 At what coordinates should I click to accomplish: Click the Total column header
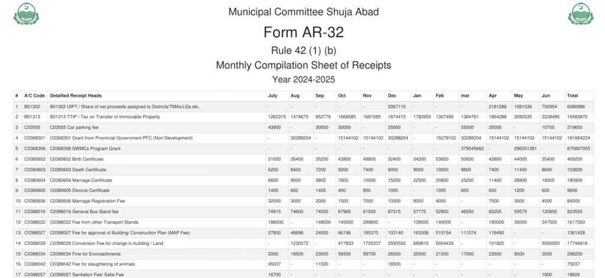click(573, 96)
